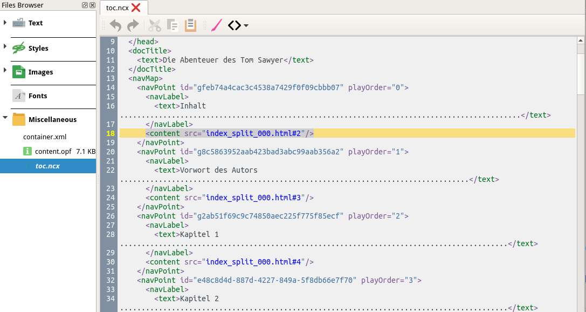Screen dimensions: 586x312
Task: Click the Undo arrow in the toolbar
Action: [115, 25]
